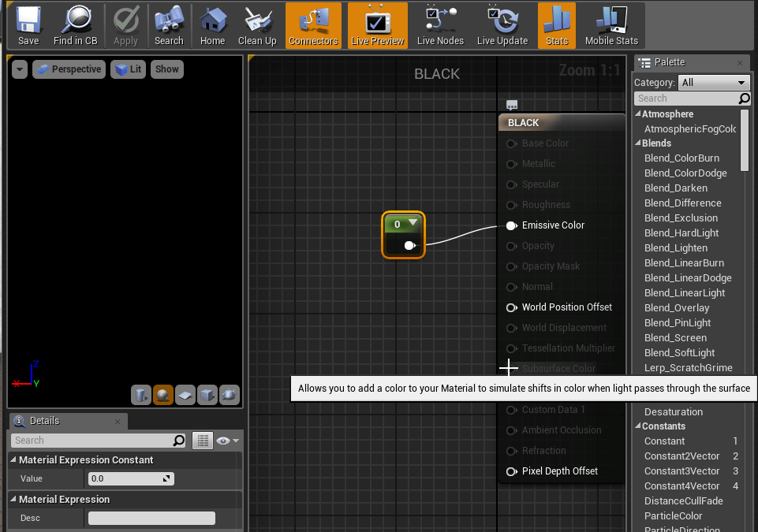Set preview mesh to cube
Viewport: 758px width, 532px height.
tap(207, 395)
